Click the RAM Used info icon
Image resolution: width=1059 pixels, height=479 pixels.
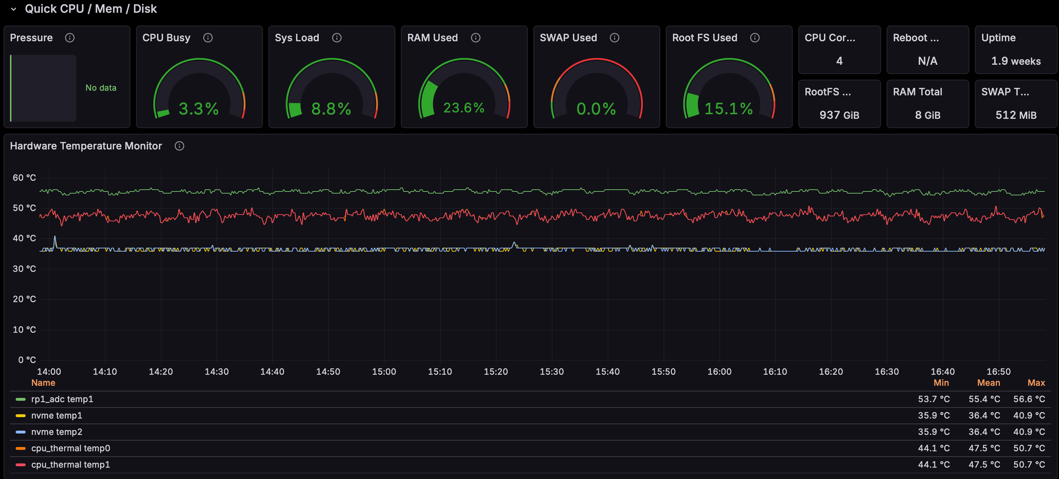click(475, 38)
